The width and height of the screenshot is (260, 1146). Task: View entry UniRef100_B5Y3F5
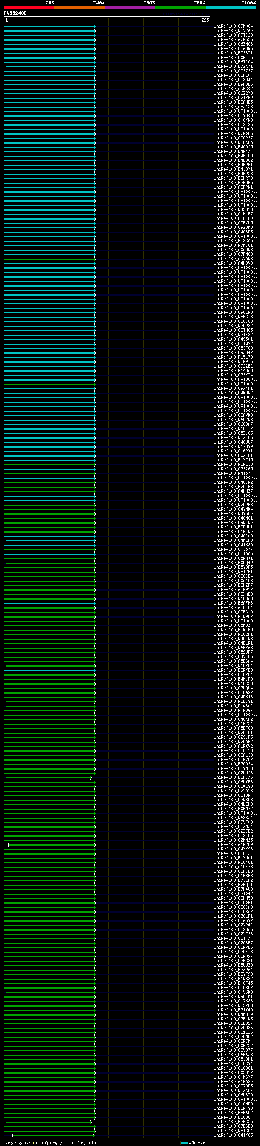(233, 567)
